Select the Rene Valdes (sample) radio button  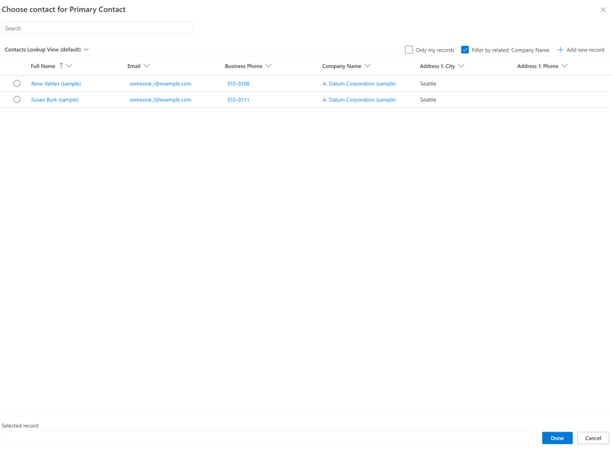[x=17, y=84]
